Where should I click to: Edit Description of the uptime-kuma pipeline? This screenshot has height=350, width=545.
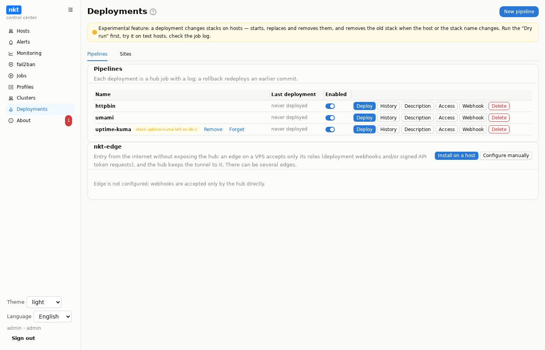pyautogui.click(x=418, y=129)
